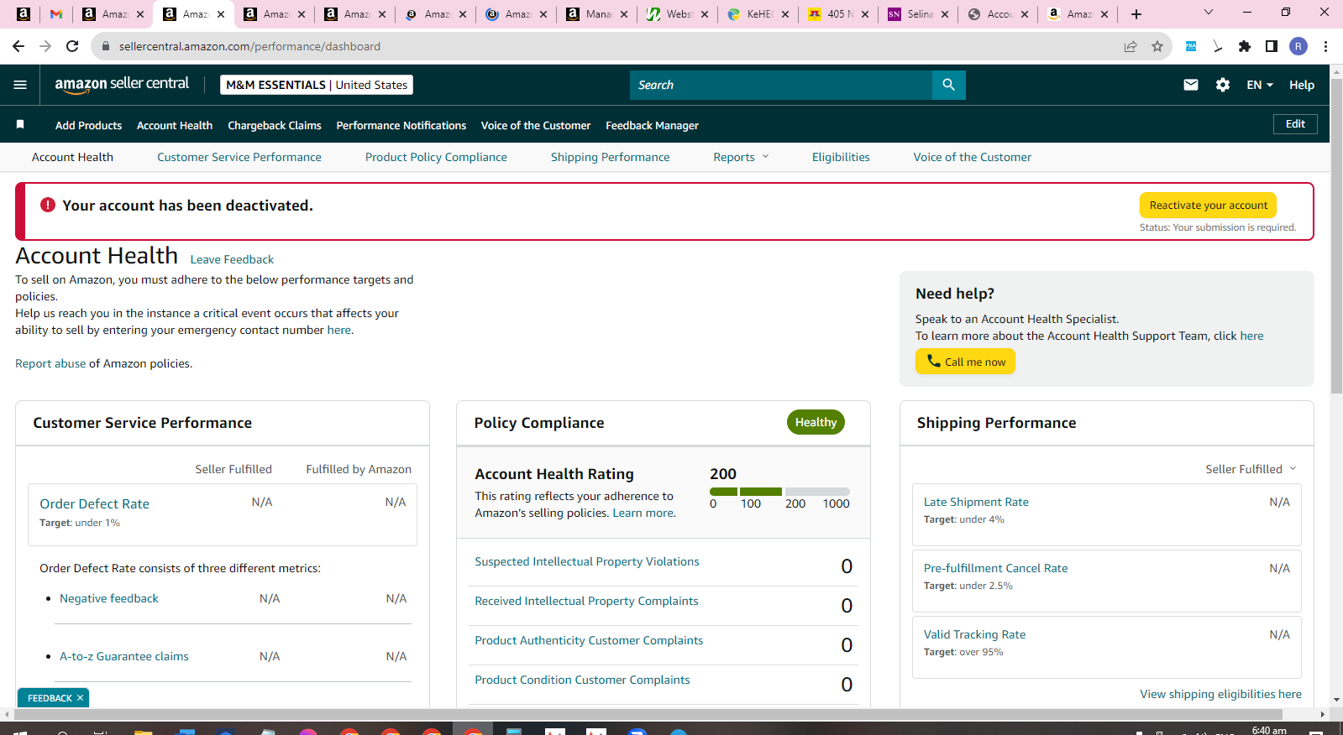
Task: Open Product Condition Customer Complaints
Action: click(x=582, y=680)
